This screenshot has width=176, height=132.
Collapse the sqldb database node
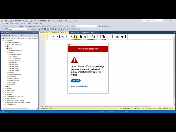pos(5,48)
